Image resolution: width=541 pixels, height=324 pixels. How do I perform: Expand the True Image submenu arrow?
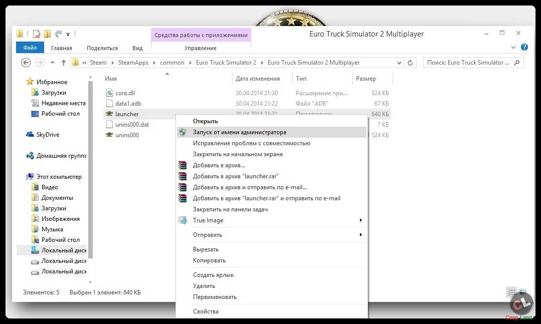pyautogui.click(x=361, y=220)
